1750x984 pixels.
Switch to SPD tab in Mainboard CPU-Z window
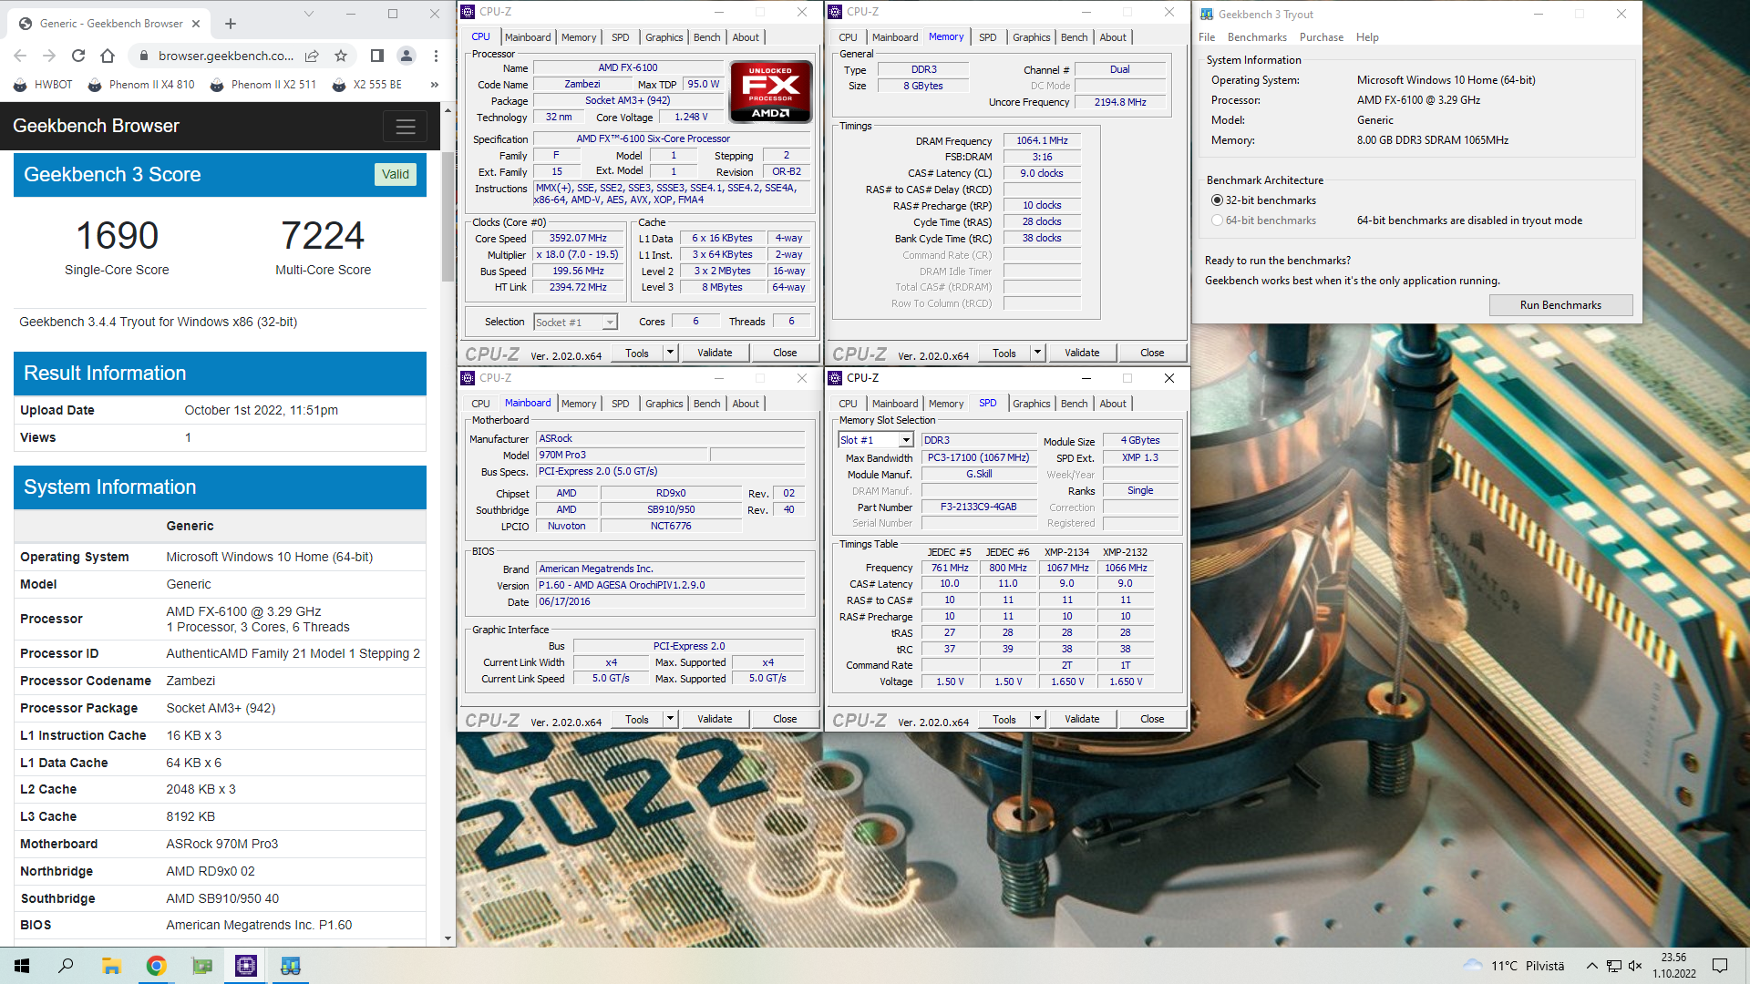coord(620,404)
